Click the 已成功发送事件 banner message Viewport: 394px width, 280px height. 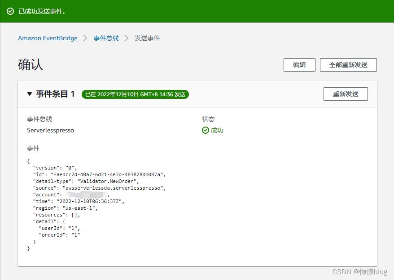[x=42, y=11]
